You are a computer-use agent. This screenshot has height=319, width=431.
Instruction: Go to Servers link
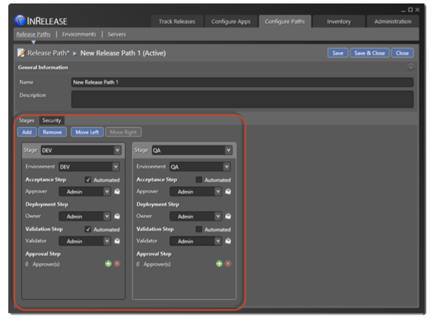(x=117, y=34)
